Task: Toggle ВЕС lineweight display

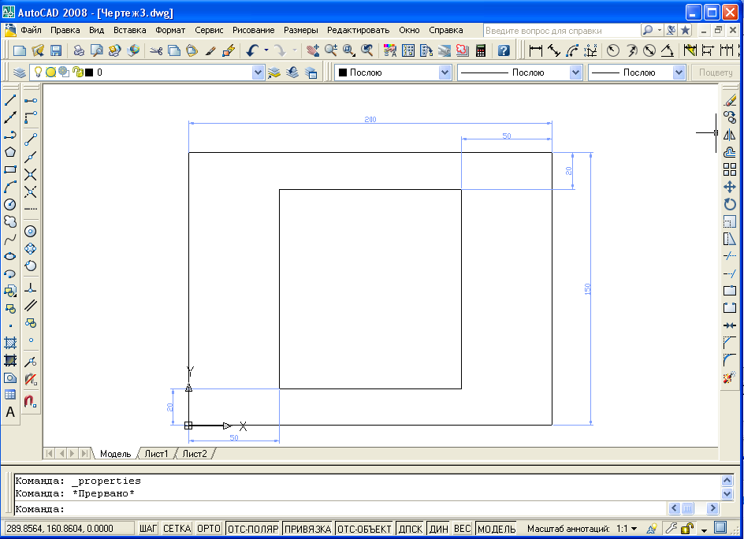Action: click(462, 529)
